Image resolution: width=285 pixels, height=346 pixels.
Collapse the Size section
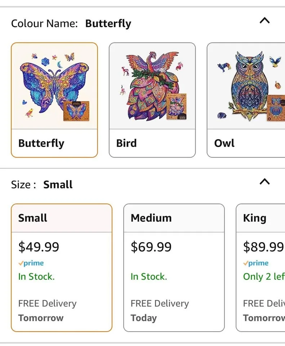click(x=265, y=182)
